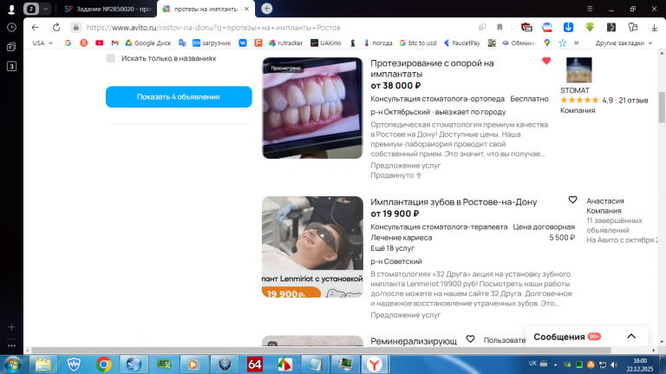666x374 pixels.
Task: Open the VK bookmark
Action: coord(243,43)
